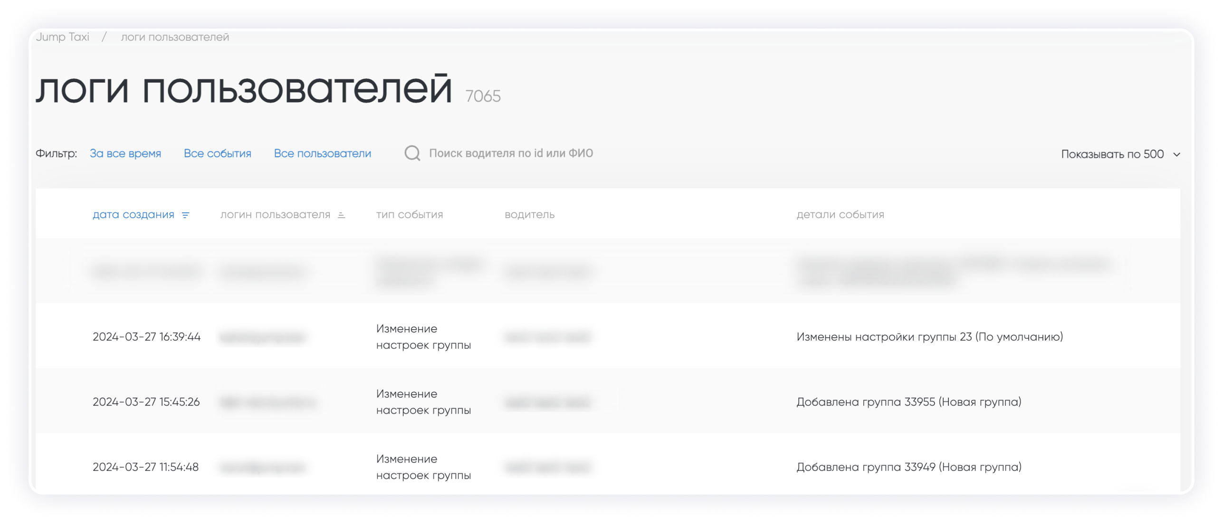
Task: Open the 'За все время' date filter
Action: (125, 153)
